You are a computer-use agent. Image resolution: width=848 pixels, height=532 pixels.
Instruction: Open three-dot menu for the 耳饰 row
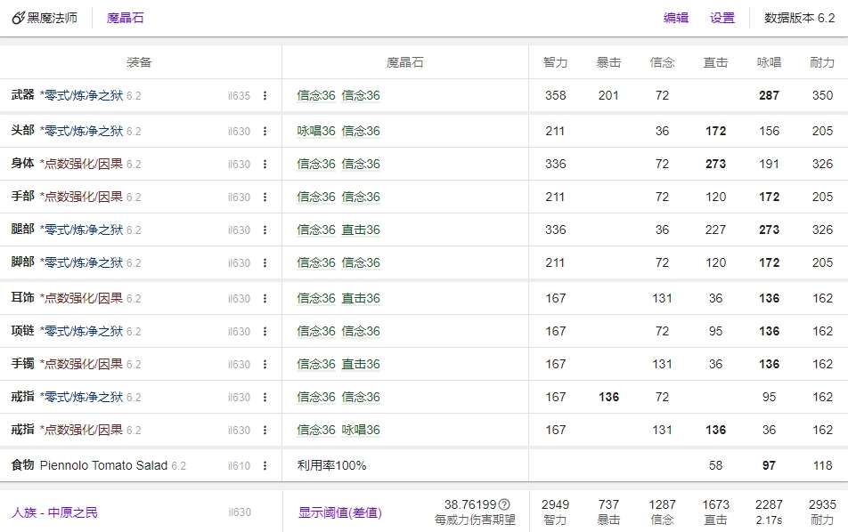pyautogui.click(x=265, y=299)
